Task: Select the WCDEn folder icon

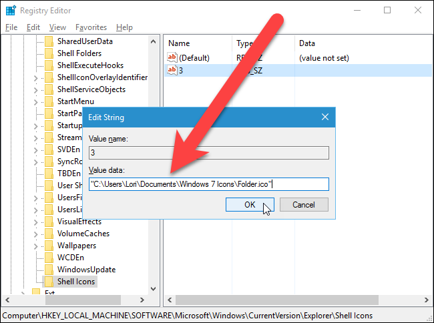Action: 49,258
